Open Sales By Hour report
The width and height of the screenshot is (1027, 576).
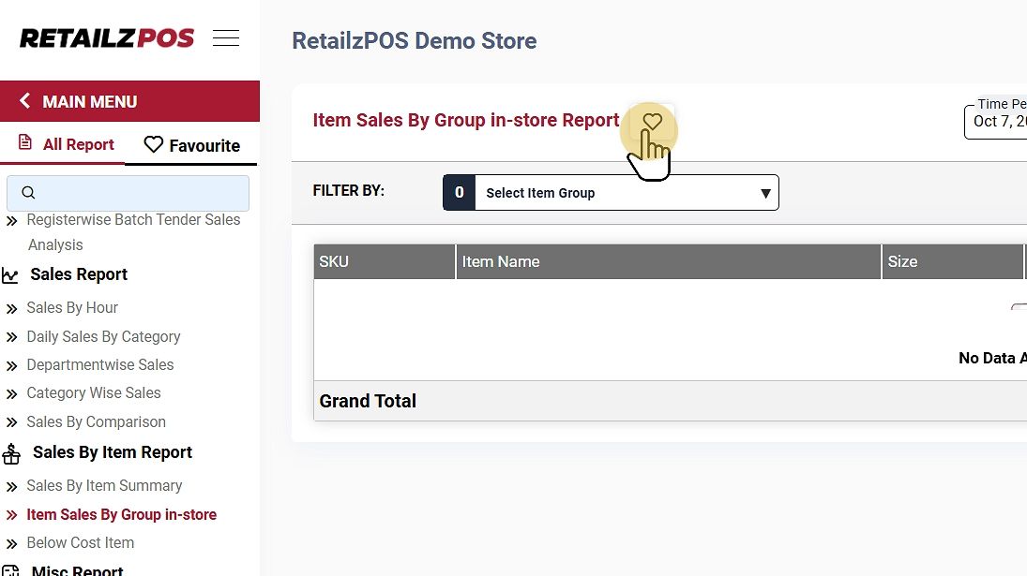72,307
